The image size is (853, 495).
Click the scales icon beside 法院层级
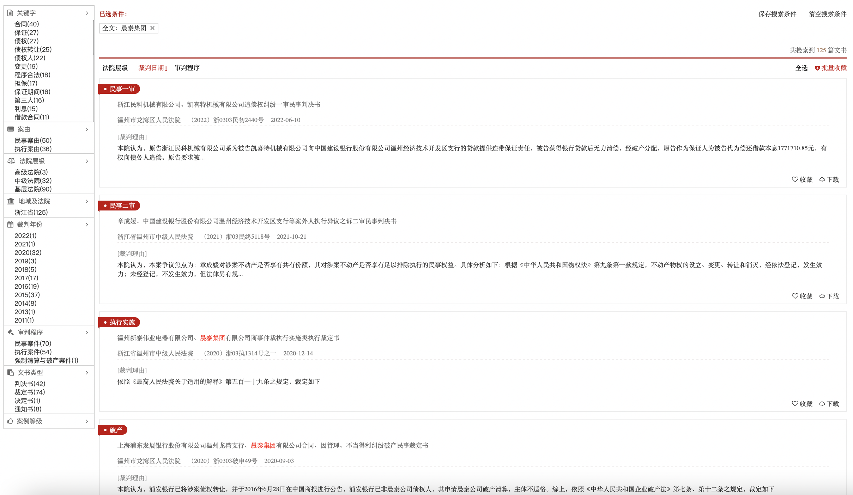pyautogui.click(x=11, y=161)
